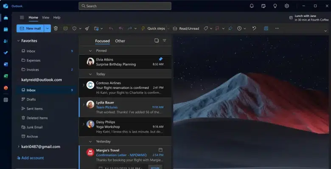Screen dimensions: 331x169
Task: Select the Other inbox tab
Action: coord(120,41)
